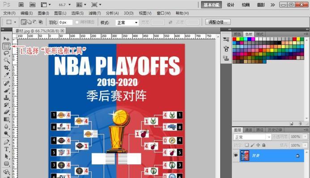Image resolution: width=310 pixels, height=178 pixels.
Task: Select the Crop tool
Action: click(6, 68)
